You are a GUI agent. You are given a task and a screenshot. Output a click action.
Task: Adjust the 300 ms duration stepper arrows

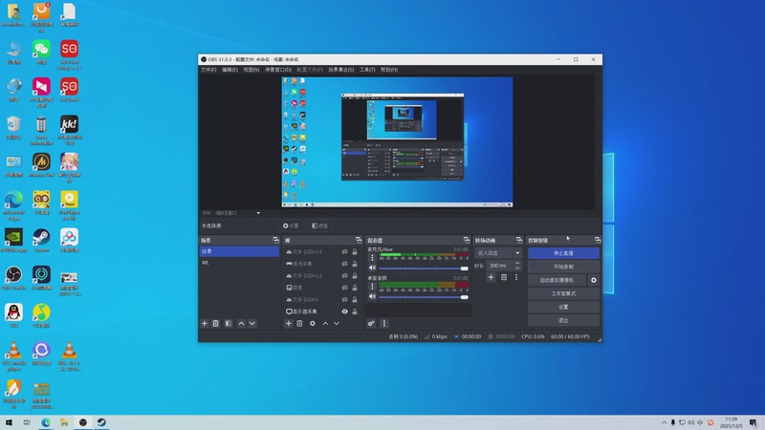[x=517, y=266]
